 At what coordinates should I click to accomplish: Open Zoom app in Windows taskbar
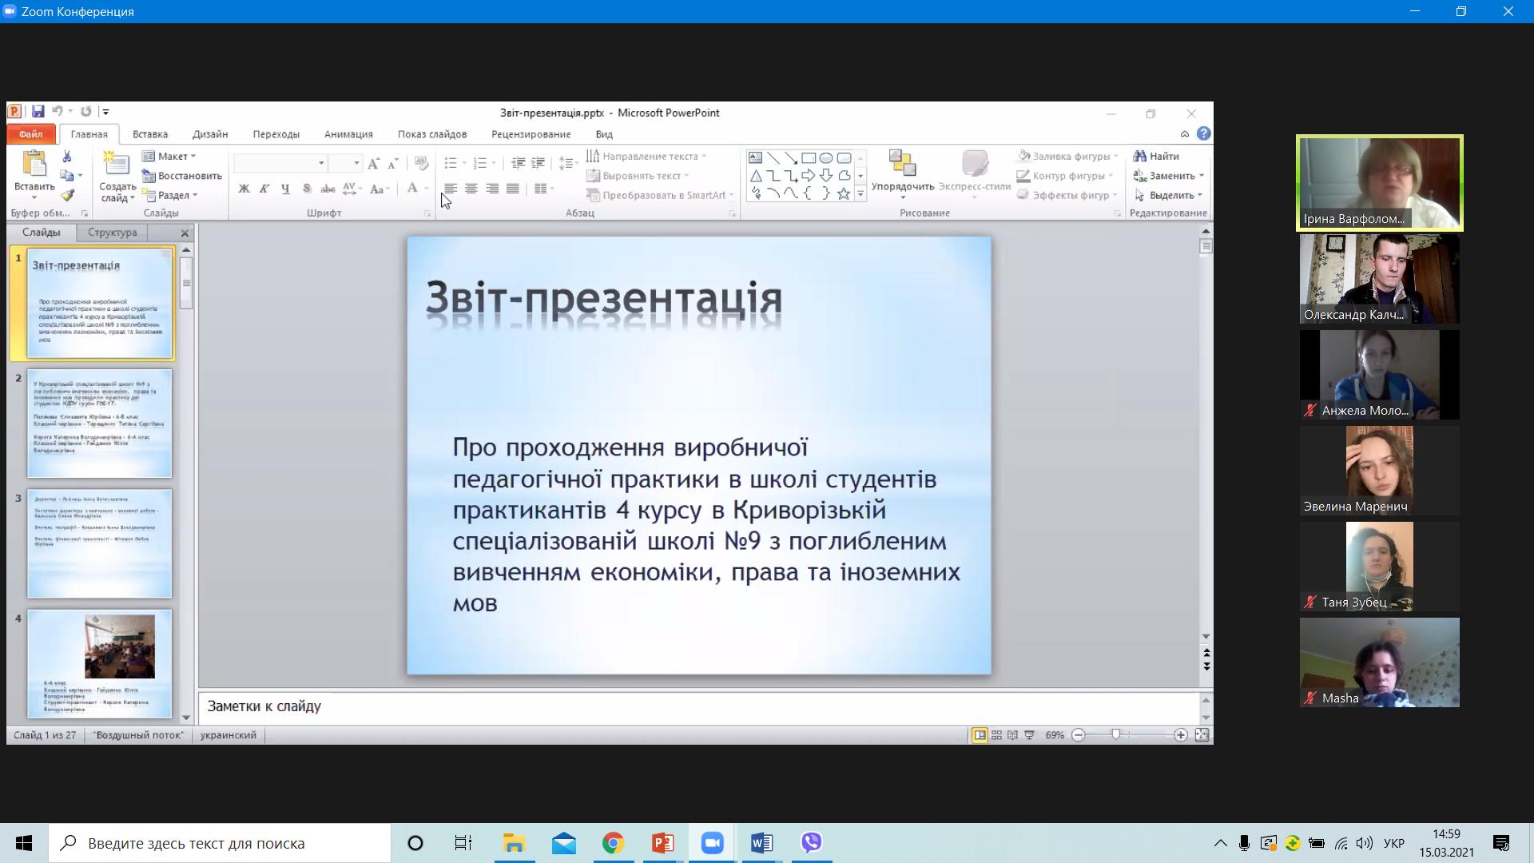(712, 843)
